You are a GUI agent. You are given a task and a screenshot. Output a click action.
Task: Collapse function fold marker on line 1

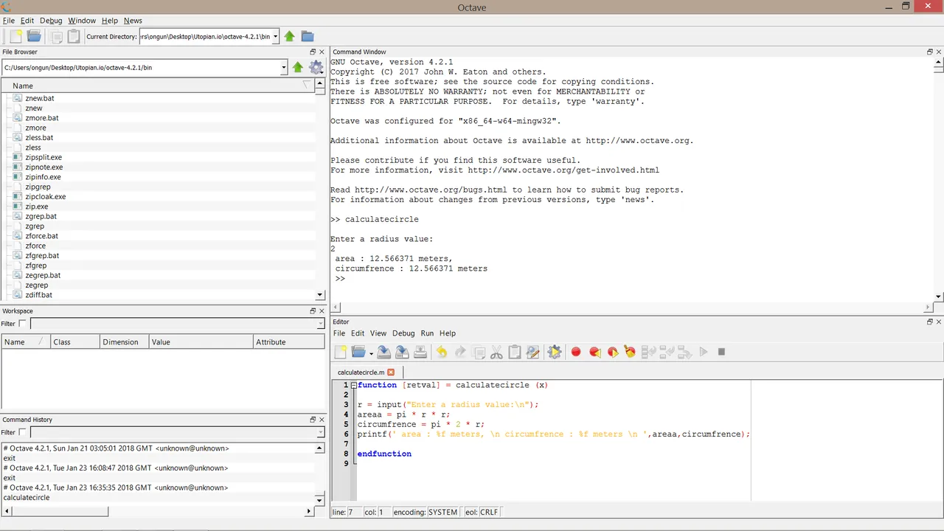(353, 385)
